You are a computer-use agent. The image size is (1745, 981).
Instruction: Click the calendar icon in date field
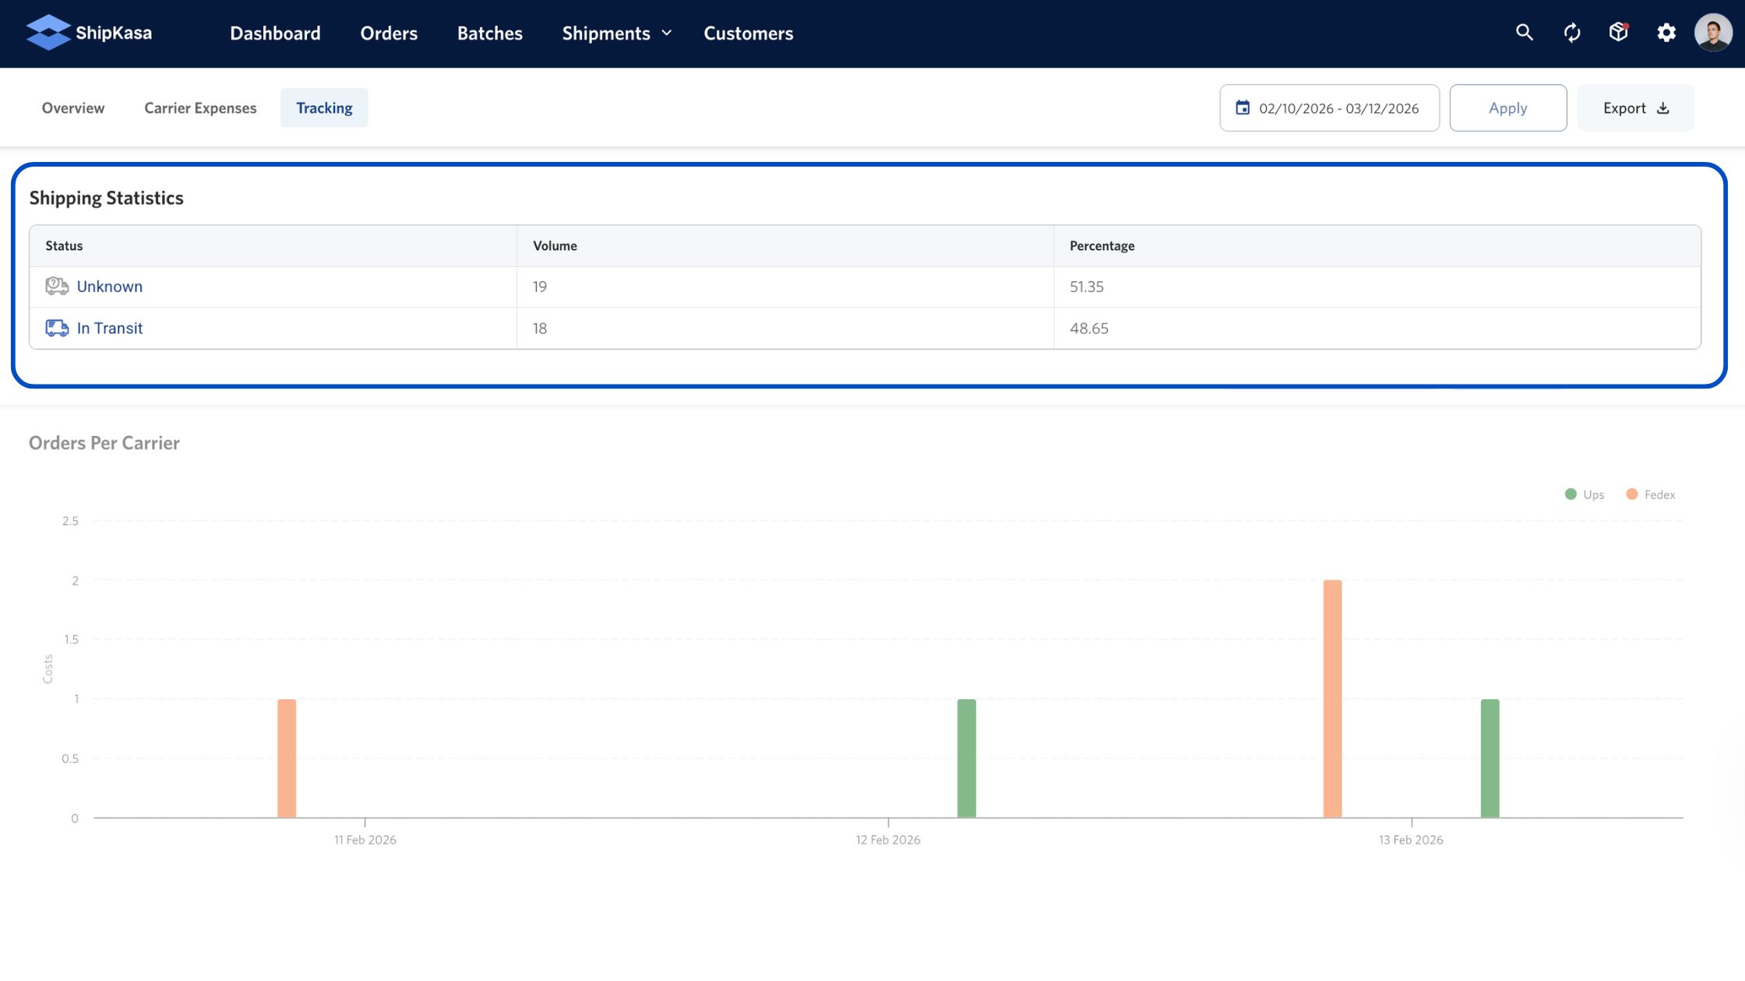(1243, 108)
